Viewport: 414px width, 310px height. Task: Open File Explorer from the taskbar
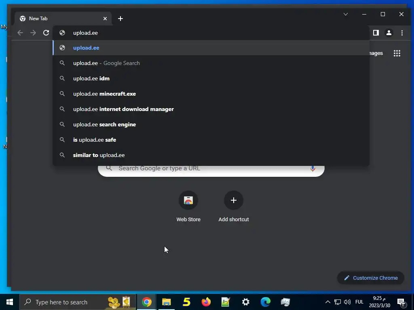coord(166,302)
